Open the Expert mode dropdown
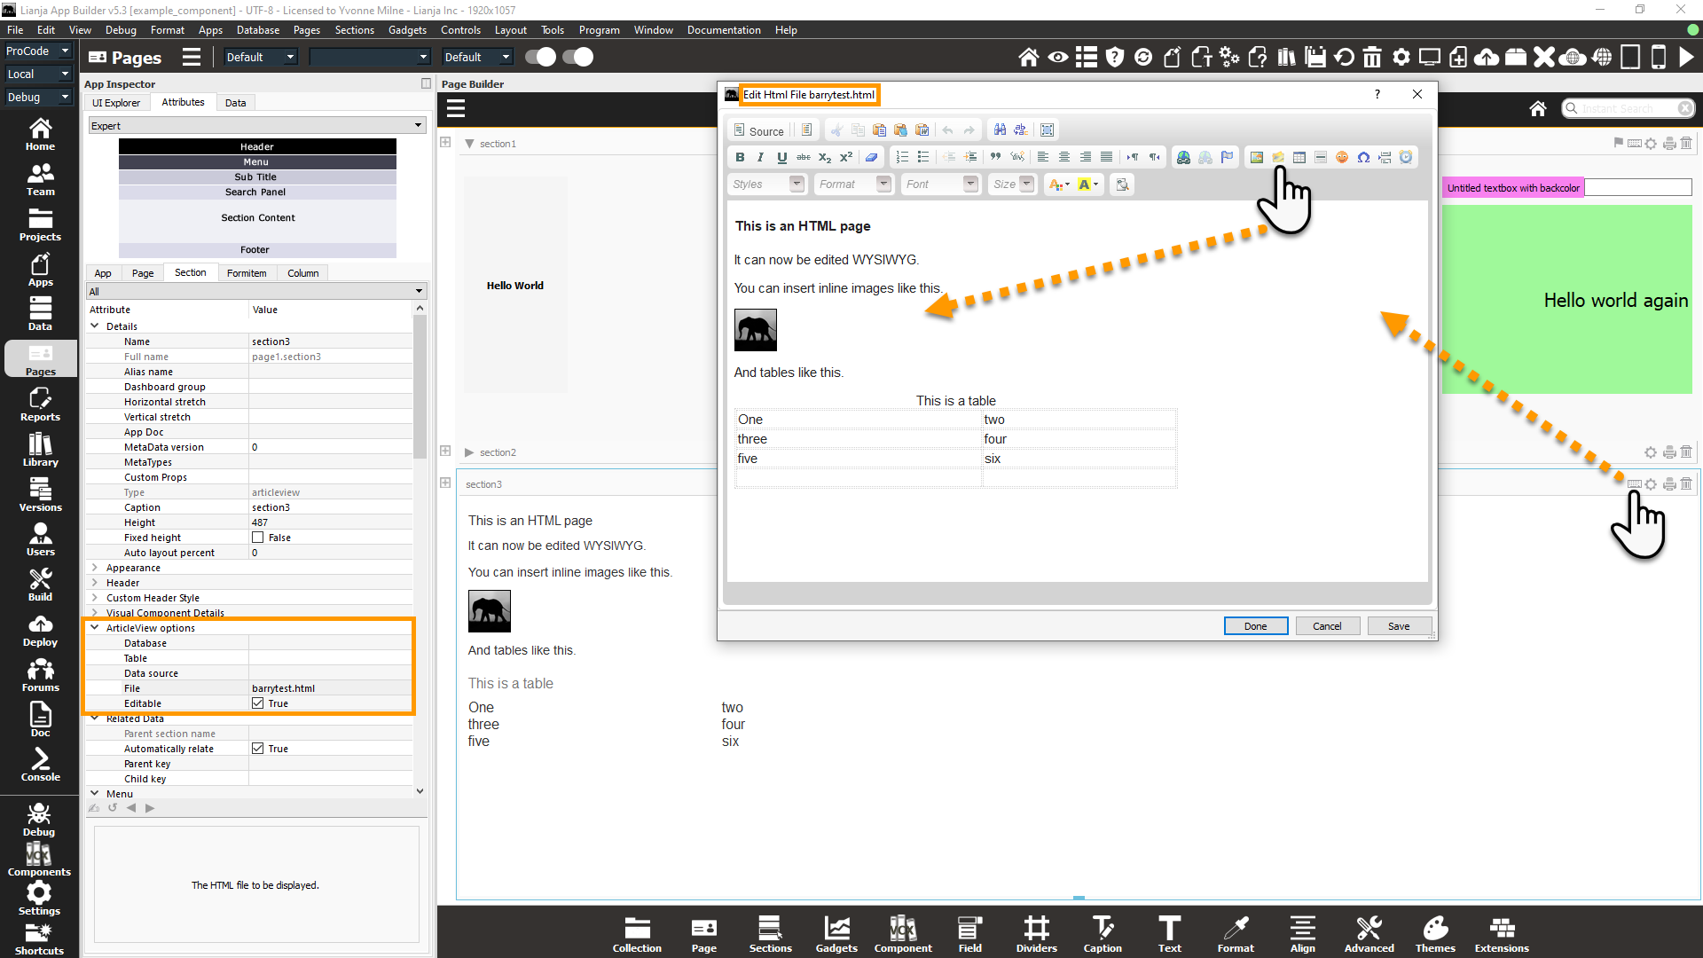Image resolution: width=1703 pixels, height=958 pixels. coord(256,126)
